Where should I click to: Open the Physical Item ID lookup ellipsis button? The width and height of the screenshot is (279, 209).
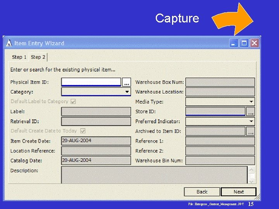pos(126,82)
